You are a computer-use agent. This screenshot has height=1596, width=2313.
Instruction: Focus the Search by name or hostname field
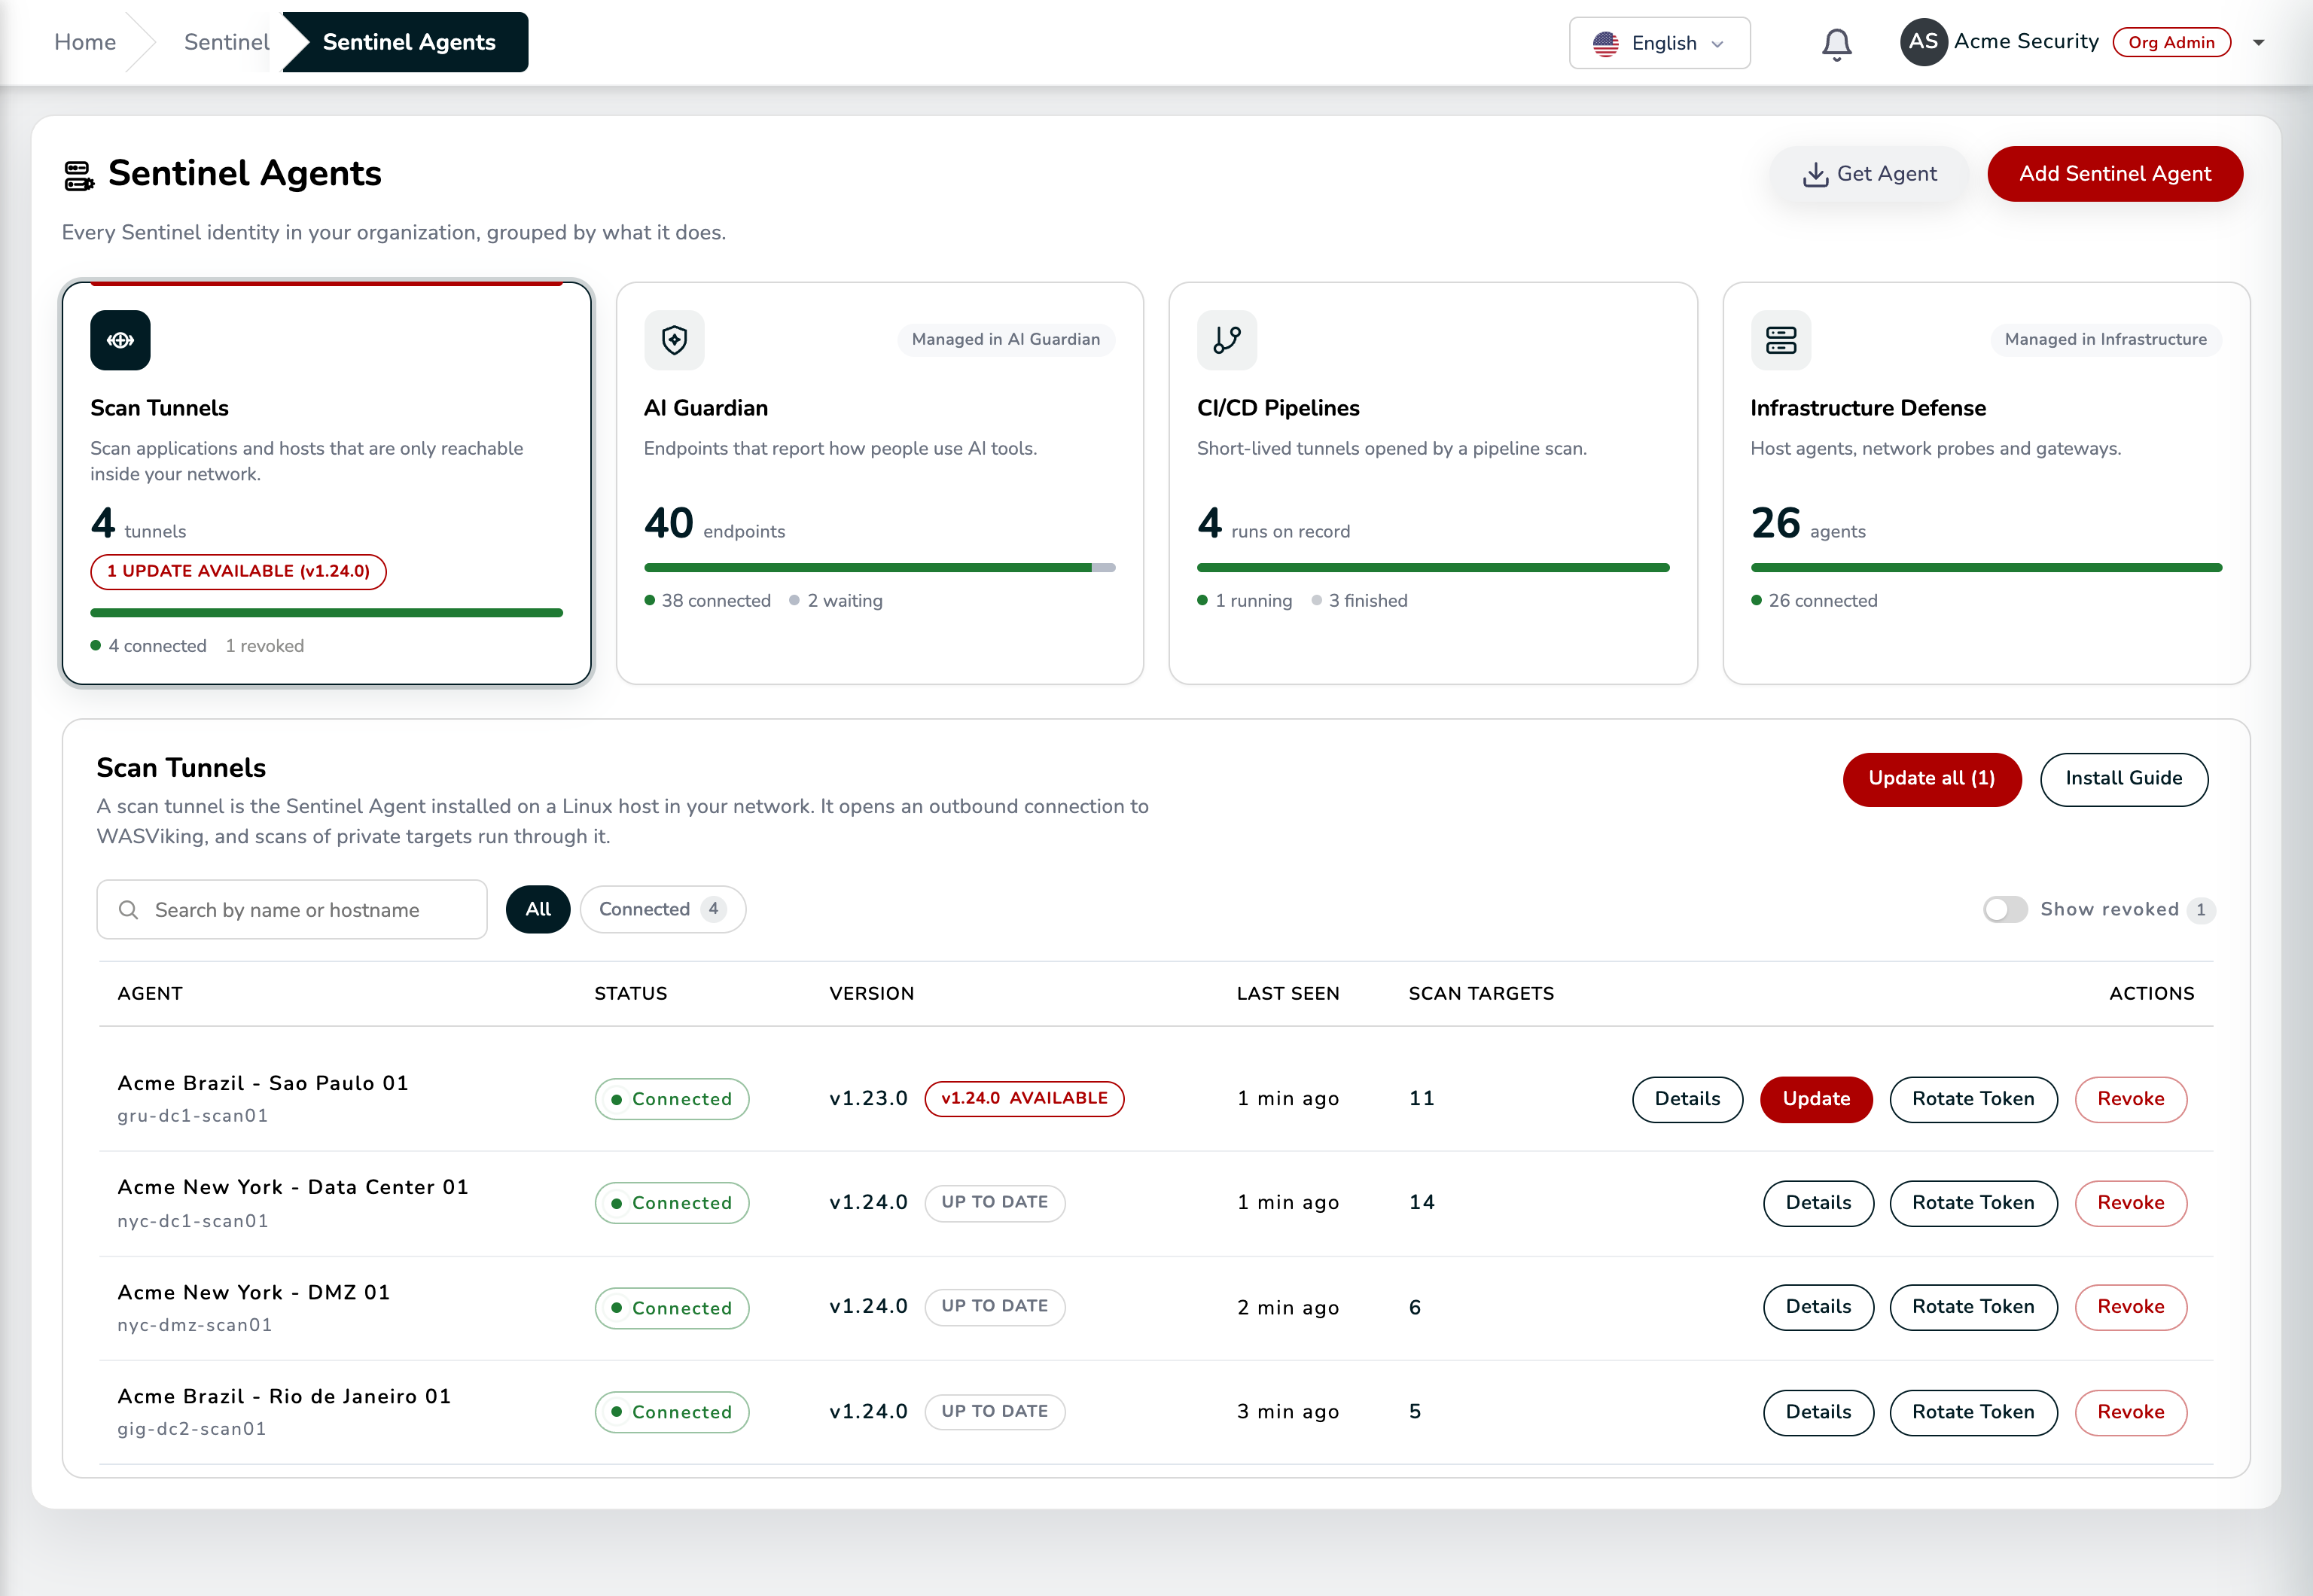[292, 910]
